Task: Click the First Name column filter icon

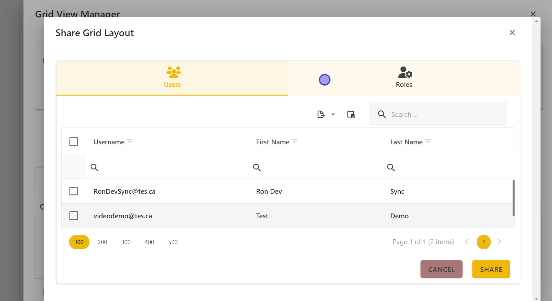Action: pyautogui.click(x=295, y=141)
